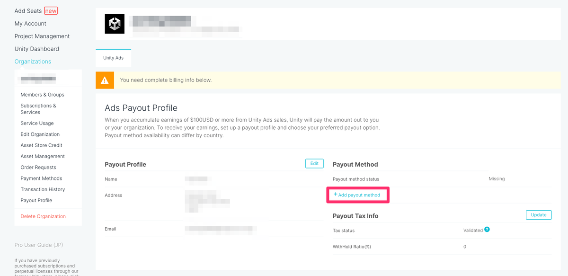The height and width of the screenshot is (276, 568).
Task: Click Add payout method link
Action: (357, 195)
